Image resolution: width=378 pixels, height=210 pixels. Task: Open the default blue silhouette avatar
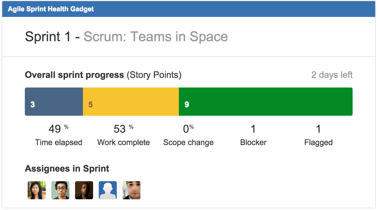[x=108, y=190]
